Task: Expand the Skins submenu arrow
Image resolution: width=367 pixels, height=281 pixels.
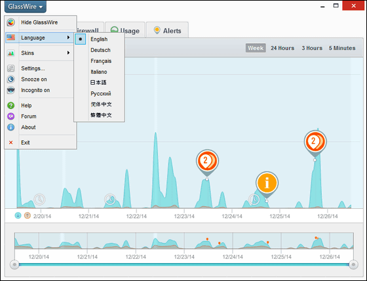Action: click(68, 53)
